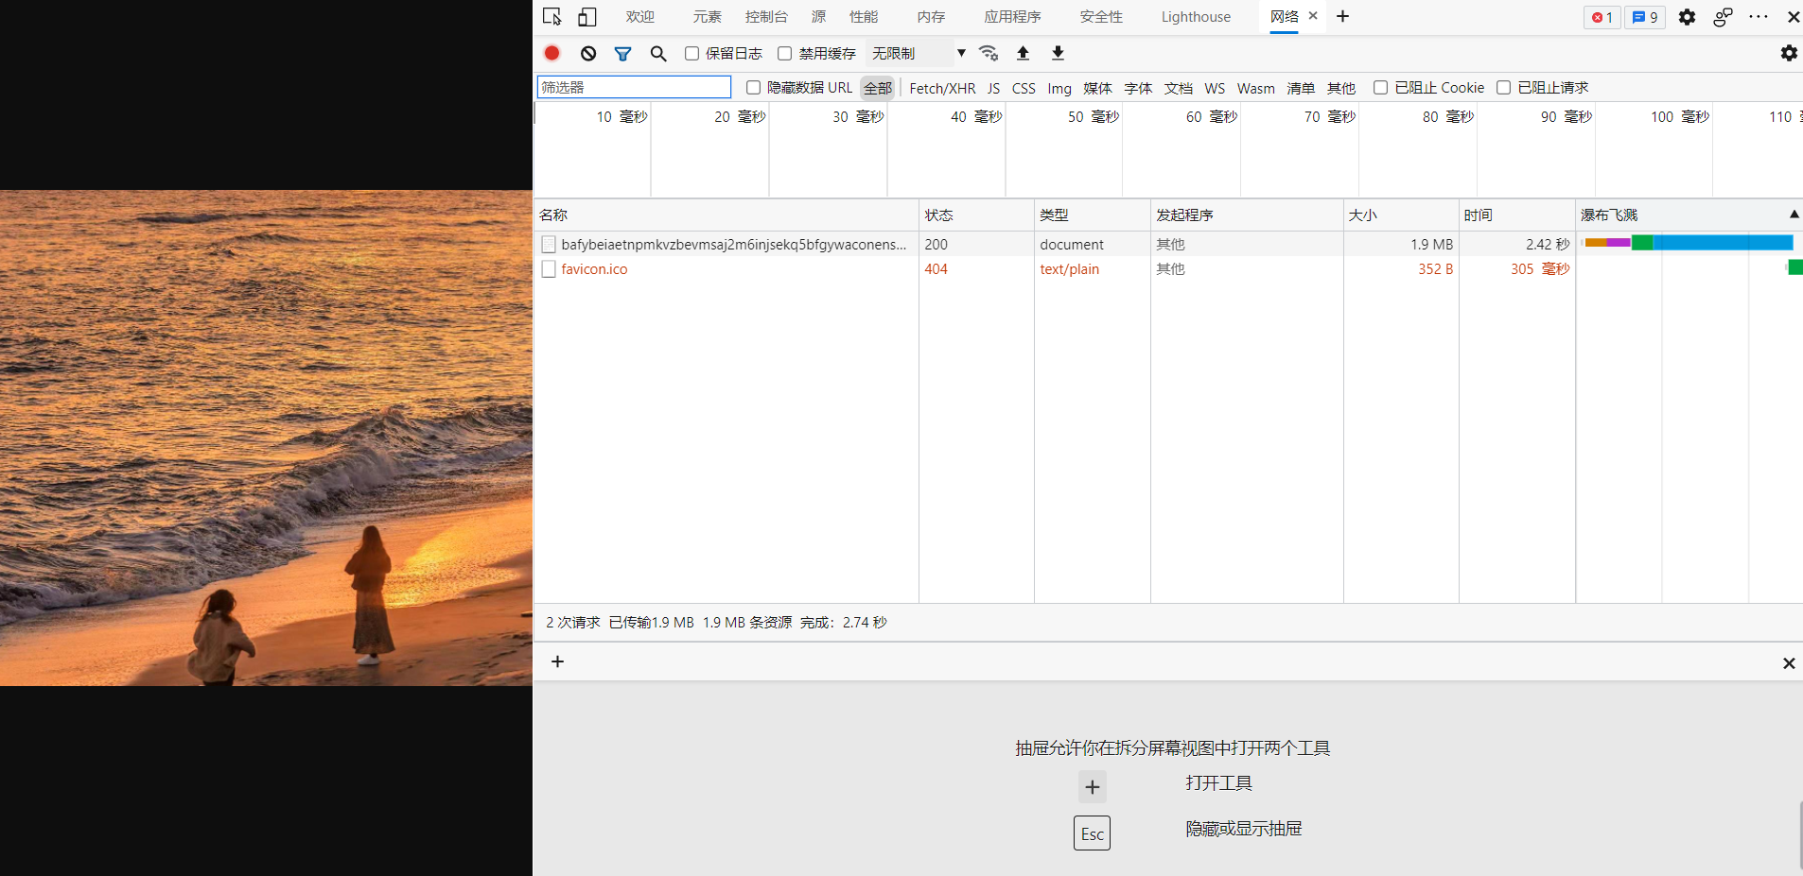Import HAR file with upload arrow
Viewport: 1803px width, 876px height.
coord(1023,54)
